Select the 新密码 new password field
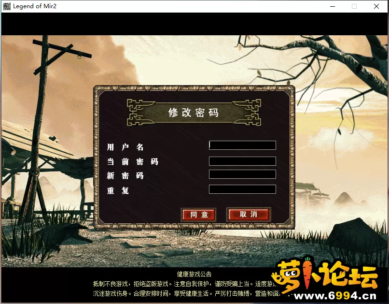Screen dimensions: 389x304 coord(242,174)
